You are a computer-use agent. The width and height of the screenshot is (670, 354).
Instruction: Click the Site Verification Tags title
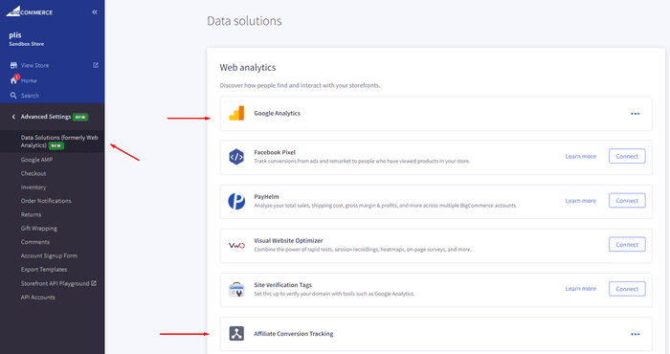[283, 285]
